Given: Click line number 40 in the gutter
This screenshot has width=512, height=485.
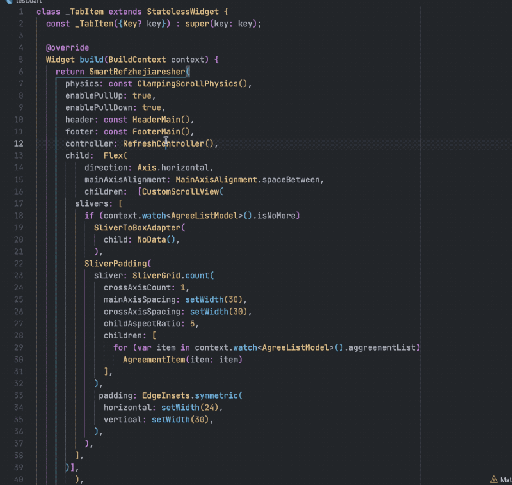Looking at the screenshot, I should click(x=19, y=479).
